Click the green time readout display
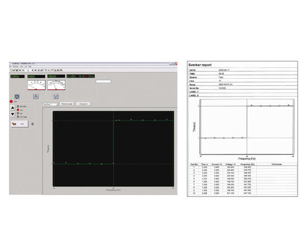 [18, 76]
